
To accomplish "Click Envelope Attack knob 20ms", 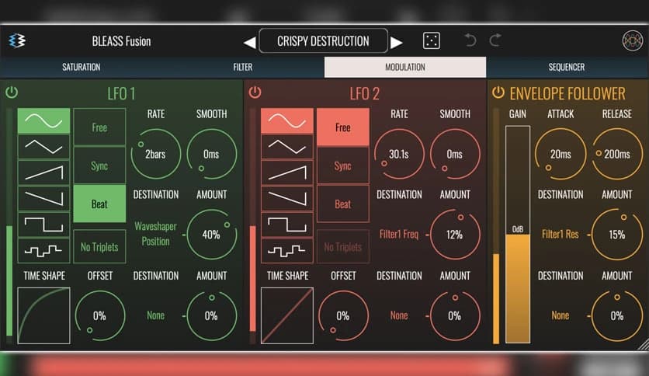I will [x=560, y=154].
